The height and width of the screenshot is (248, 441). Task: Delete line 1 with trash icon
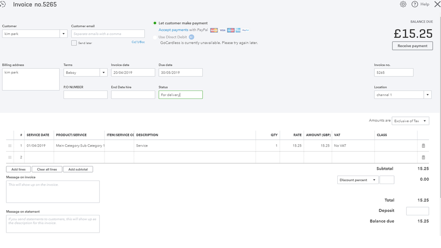pyautogui.click(x=423, y=146)
